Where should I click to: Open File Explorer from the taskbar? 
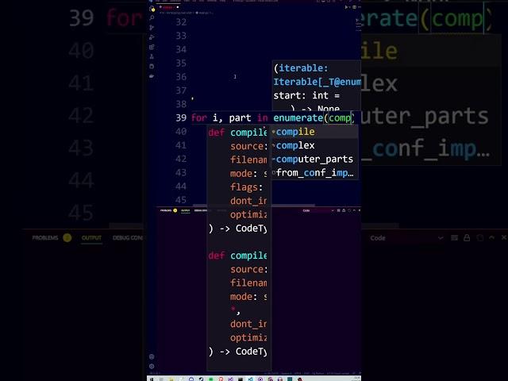[171, 379]
